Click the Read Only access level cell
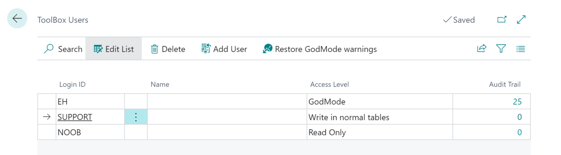 point(379,132)
